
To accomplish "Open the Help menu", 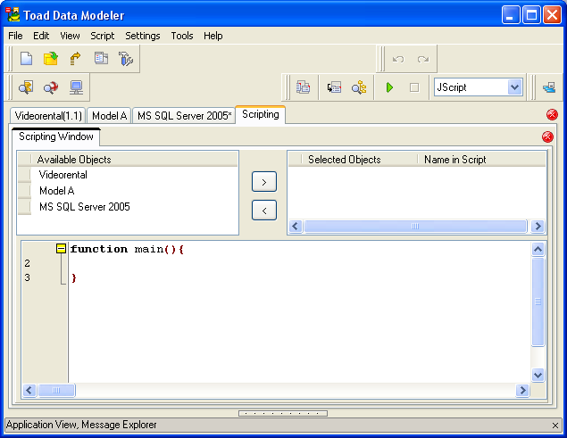I will [x=213, y=36].
